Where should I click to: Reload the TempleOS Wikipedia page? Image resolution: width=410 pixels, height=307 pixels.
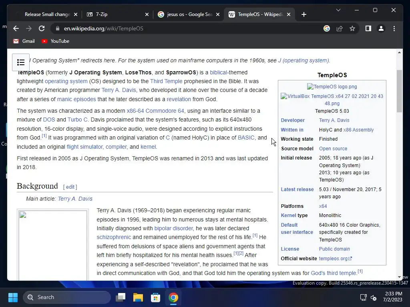[42, 28]
